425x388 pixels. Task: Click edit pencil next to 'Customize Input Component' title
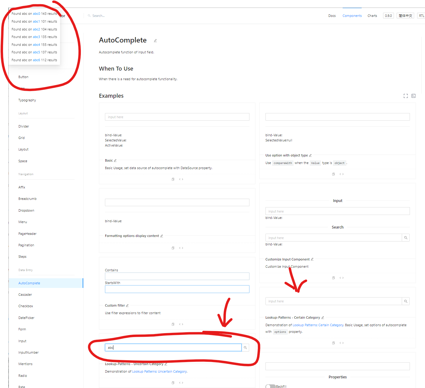coord(312,259)
